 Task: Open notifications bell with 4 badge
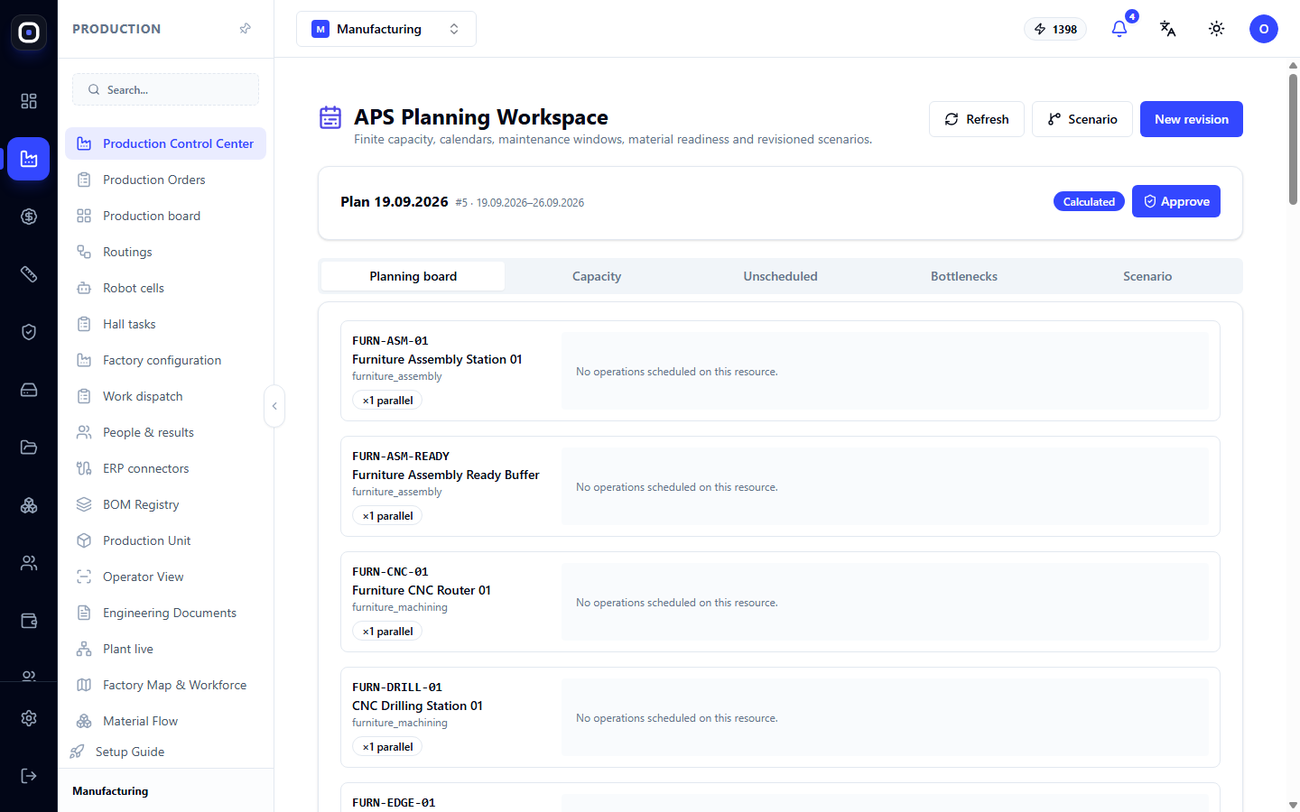tap(1119, 29)
